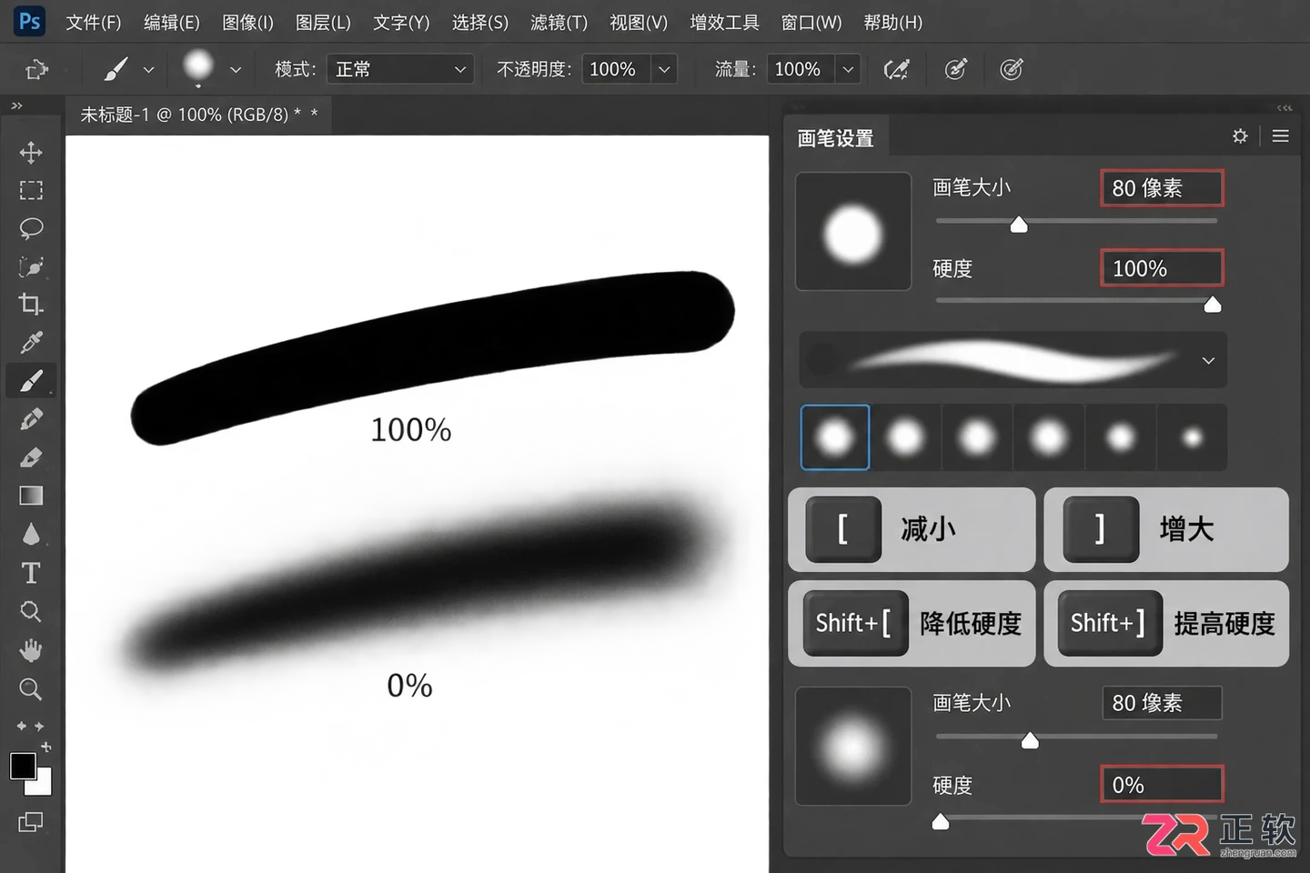The height and width of the screenshot is (873, 1310).
Task: Click the home tool-preset icon in options bar
Action: [36, 69]
